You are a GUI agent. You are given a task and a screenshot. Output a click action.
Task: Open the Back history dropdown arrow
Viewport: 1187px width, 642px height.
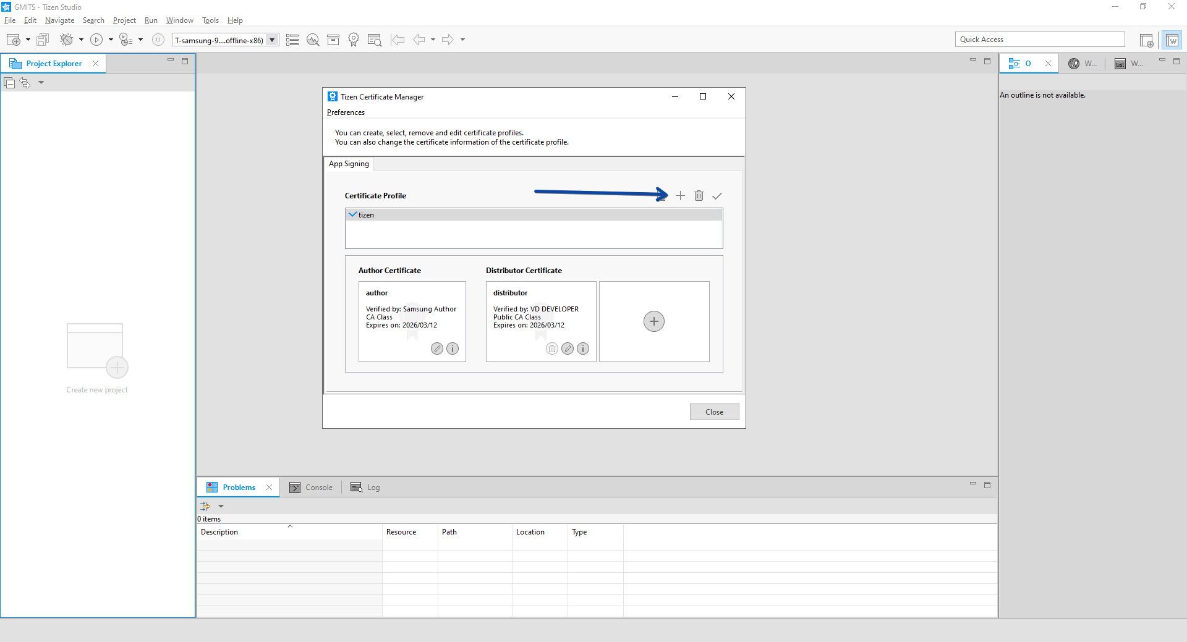pyautogui.click(x=433, y=40)
